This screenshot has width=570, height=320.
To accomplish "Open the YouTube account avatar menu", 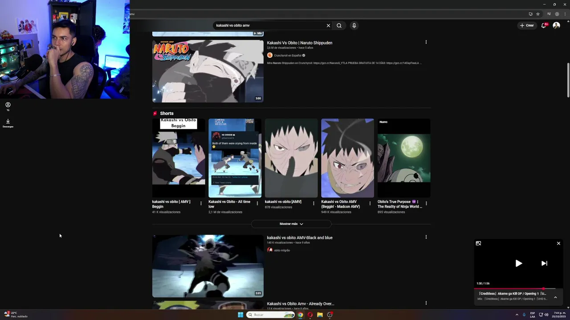I will (x=556, y=25).
